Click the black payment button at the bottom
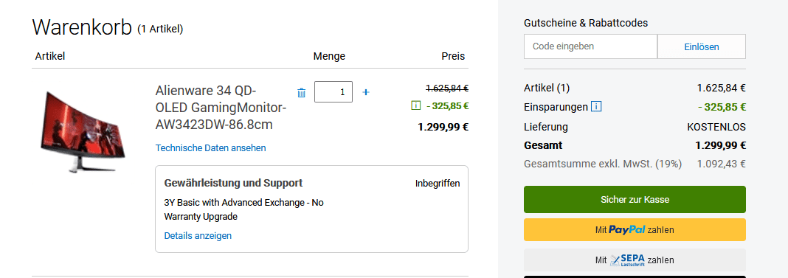Viewport: 788px width, 278px height. [635, 277]
